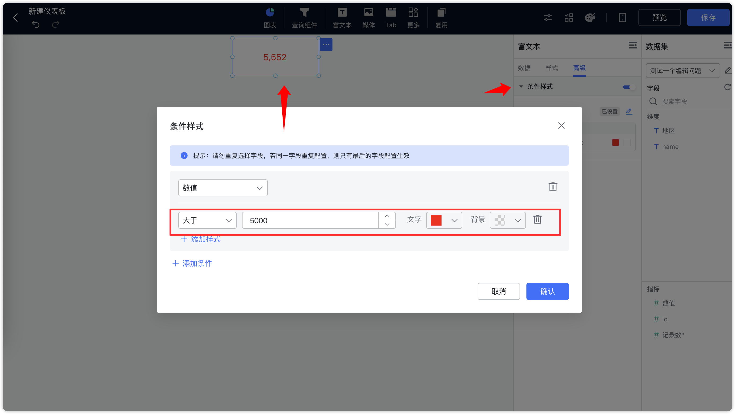Insert a Tab container component
Image resolution: width=735 pixels, height=414 pixels.
391,17
